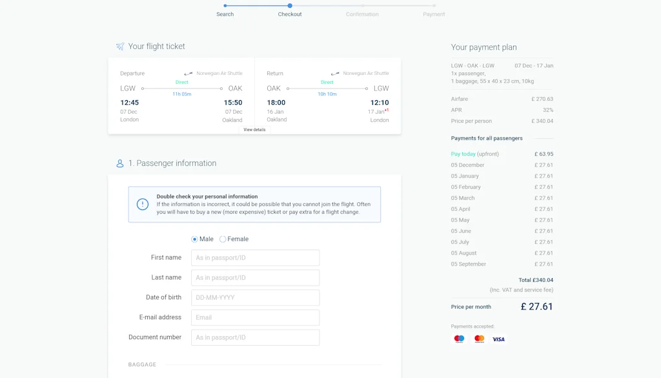This screenshot has width=661, height=378.
Task: Click the Maestro payment card icon
Action: coord(459,339)
